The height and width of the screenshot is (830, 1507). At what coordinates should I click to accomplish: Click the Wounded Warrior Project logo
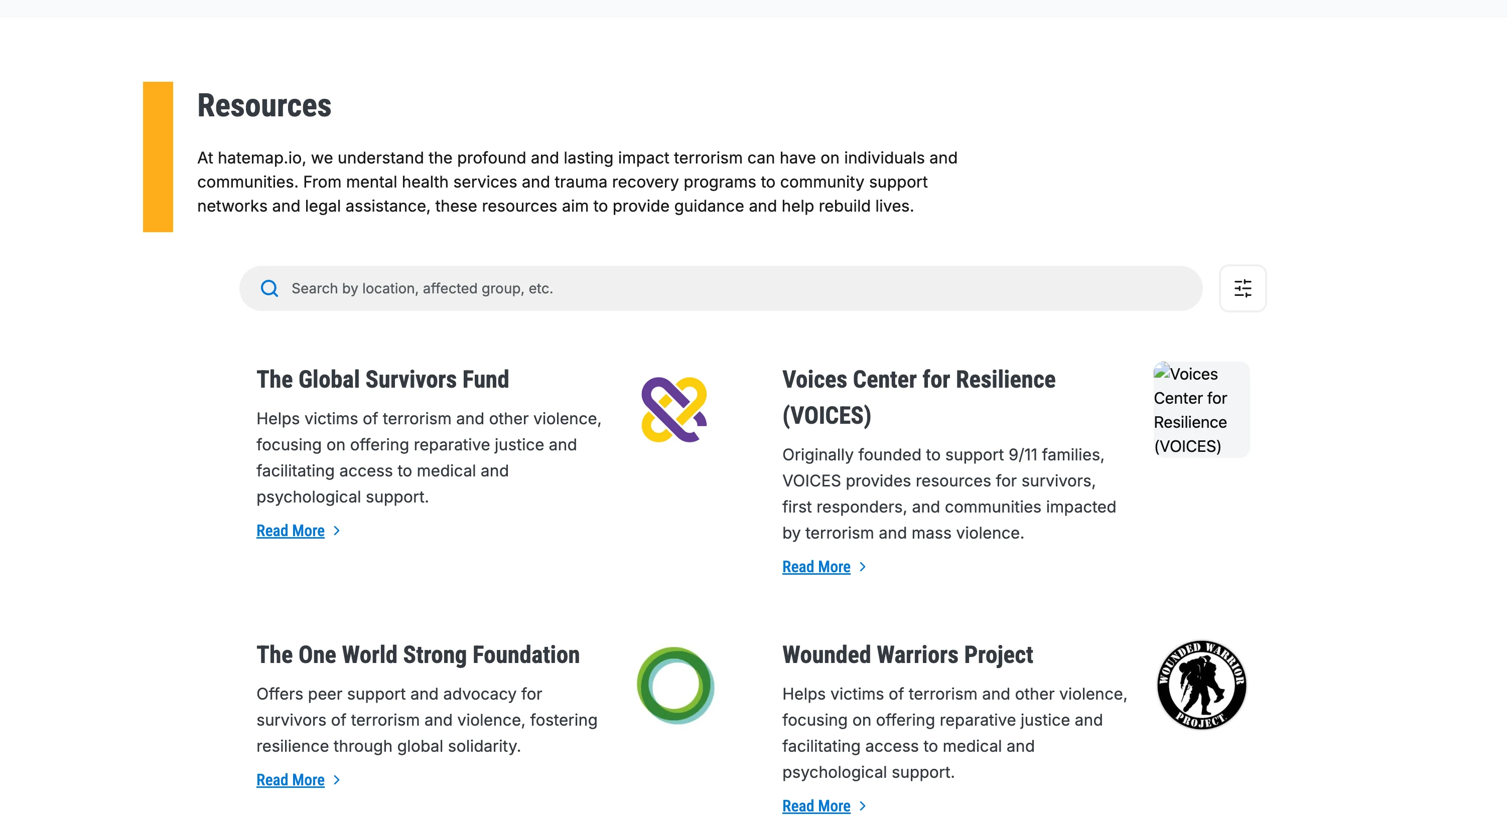click(x=1201, y=685)
